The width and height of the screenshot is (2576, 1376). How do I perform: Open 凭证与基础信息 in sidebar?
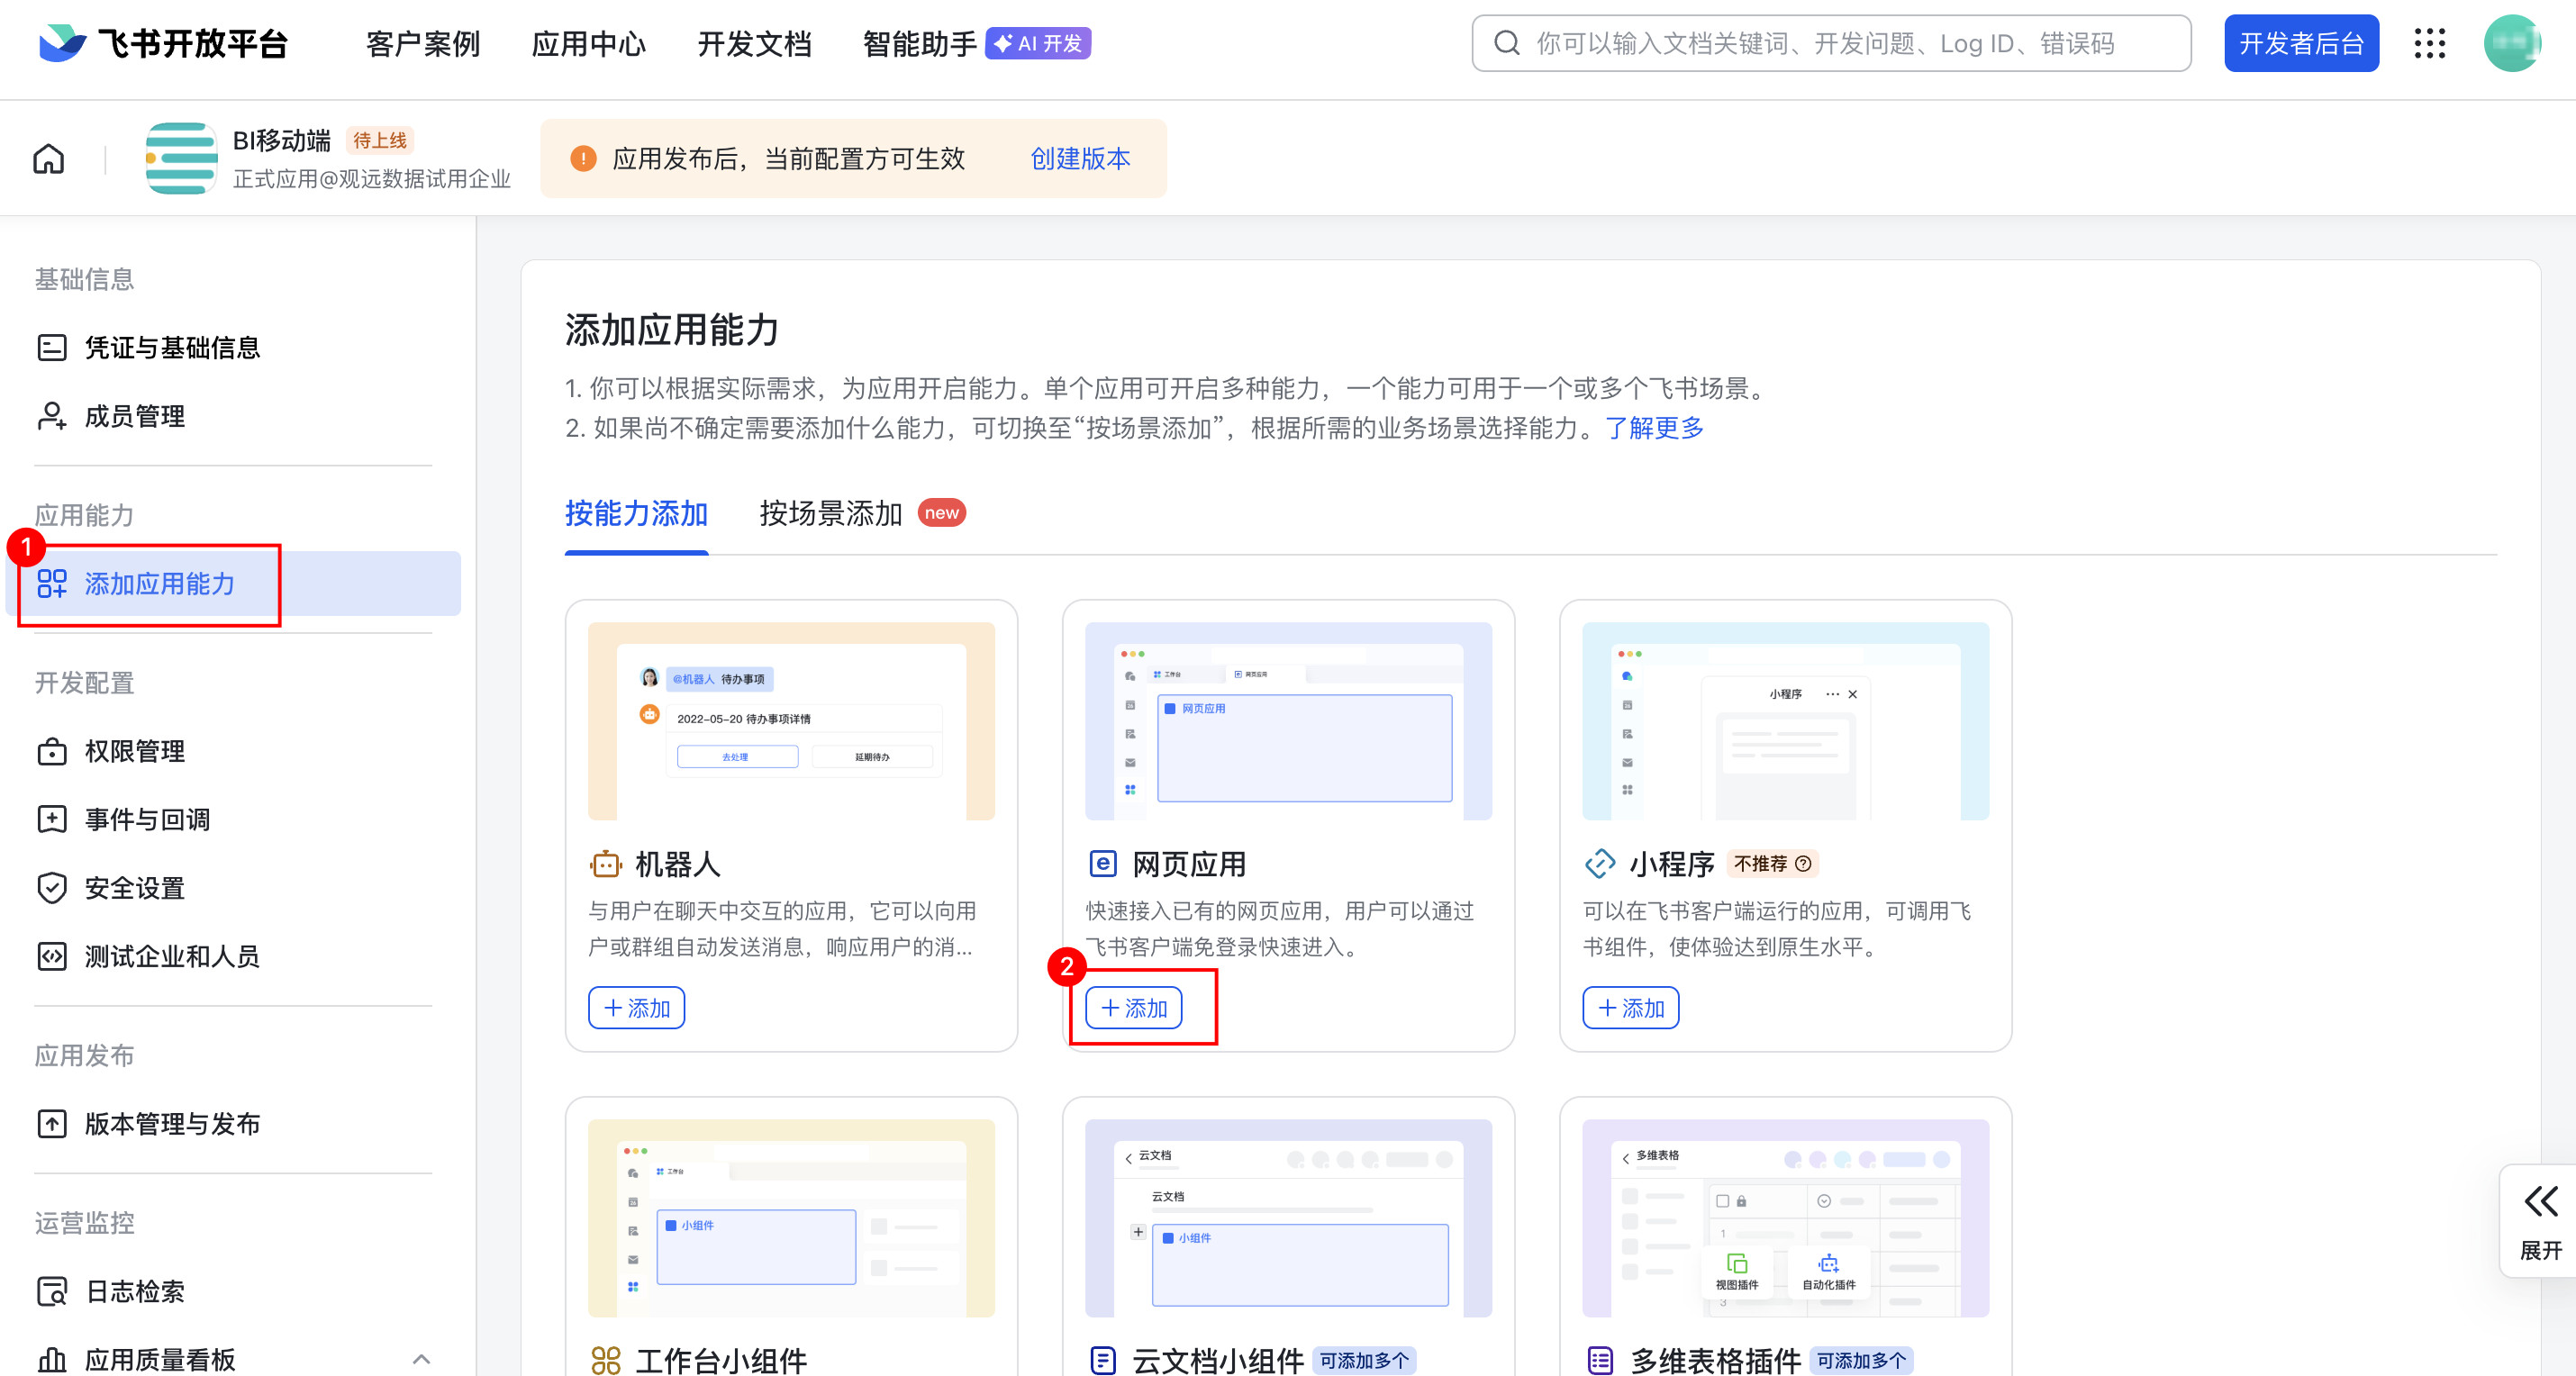pyautogui.click(x=172, y=348)
